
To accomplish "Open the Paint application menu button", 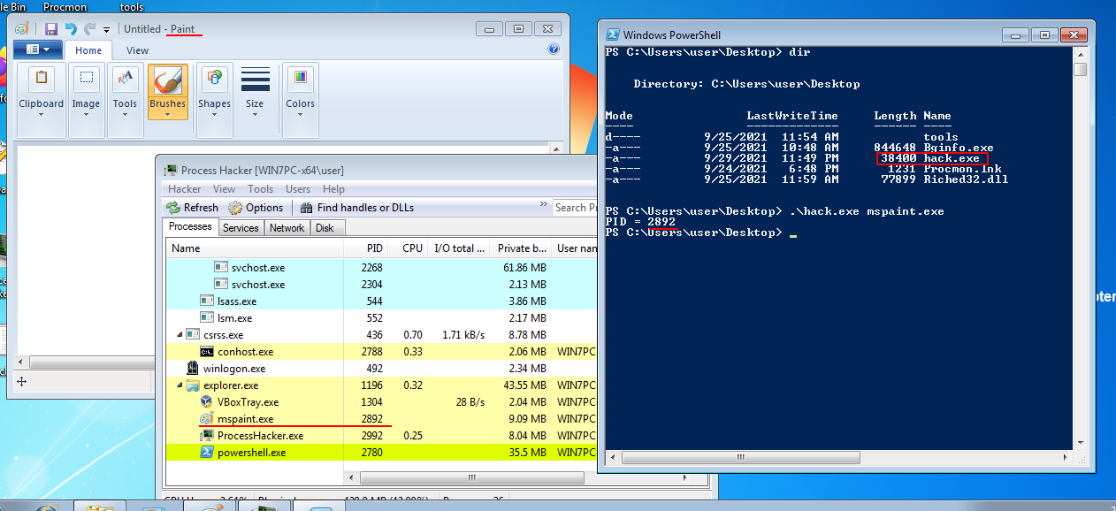I will coord(38,50).
